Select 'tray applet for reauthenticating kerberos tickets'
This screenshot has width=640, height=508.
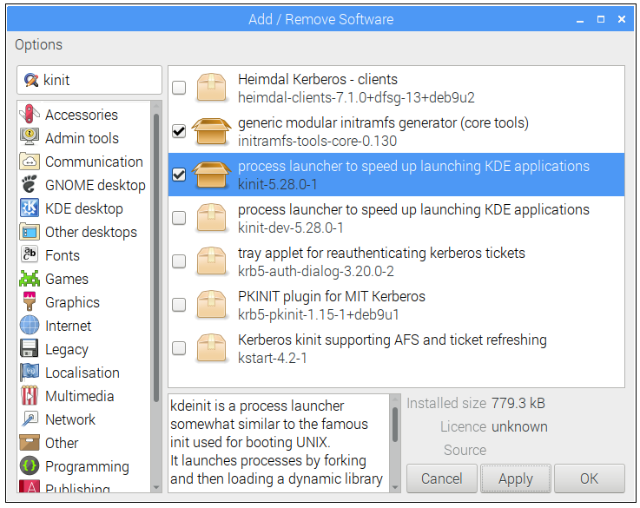[x=381, y=253]
